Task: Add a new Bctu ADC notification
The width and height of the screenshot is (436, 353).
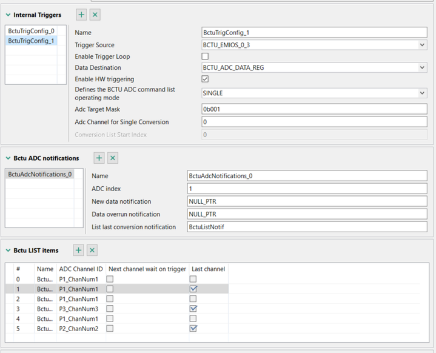Action: coord(99,158)
